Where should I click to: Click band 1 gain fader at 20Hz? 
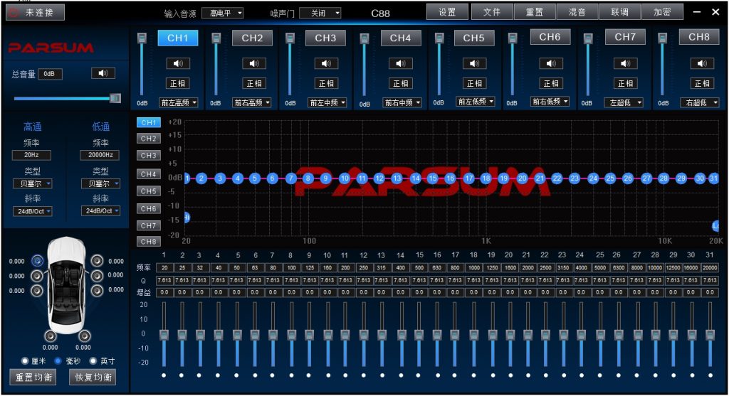[x=164, y=335]
